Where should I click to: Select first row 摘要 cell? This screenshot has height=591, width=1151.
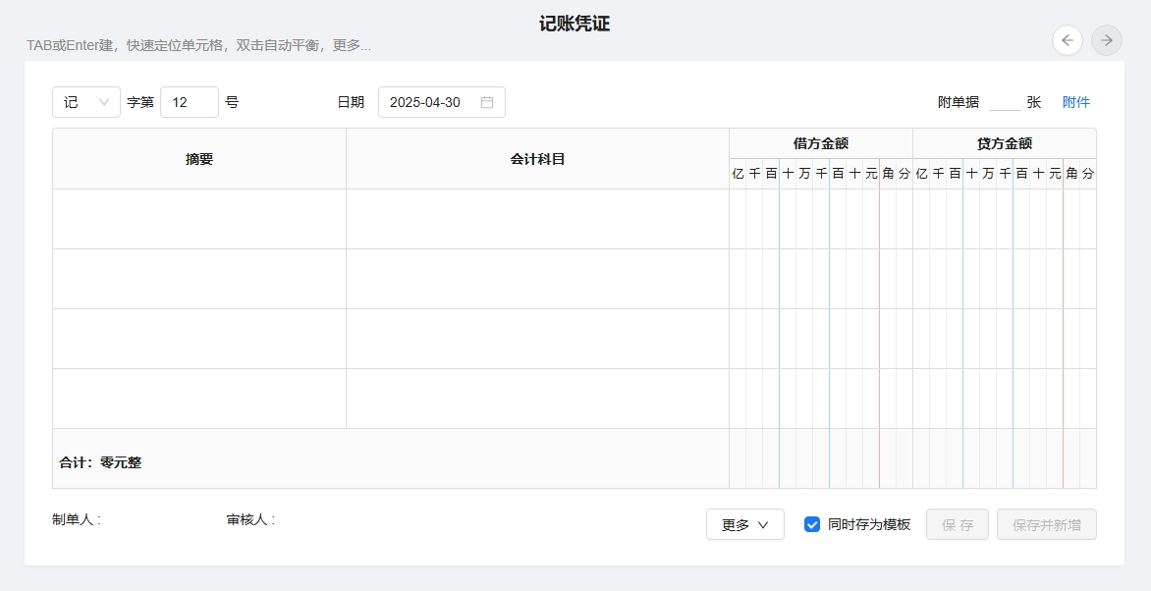point(199,219)
